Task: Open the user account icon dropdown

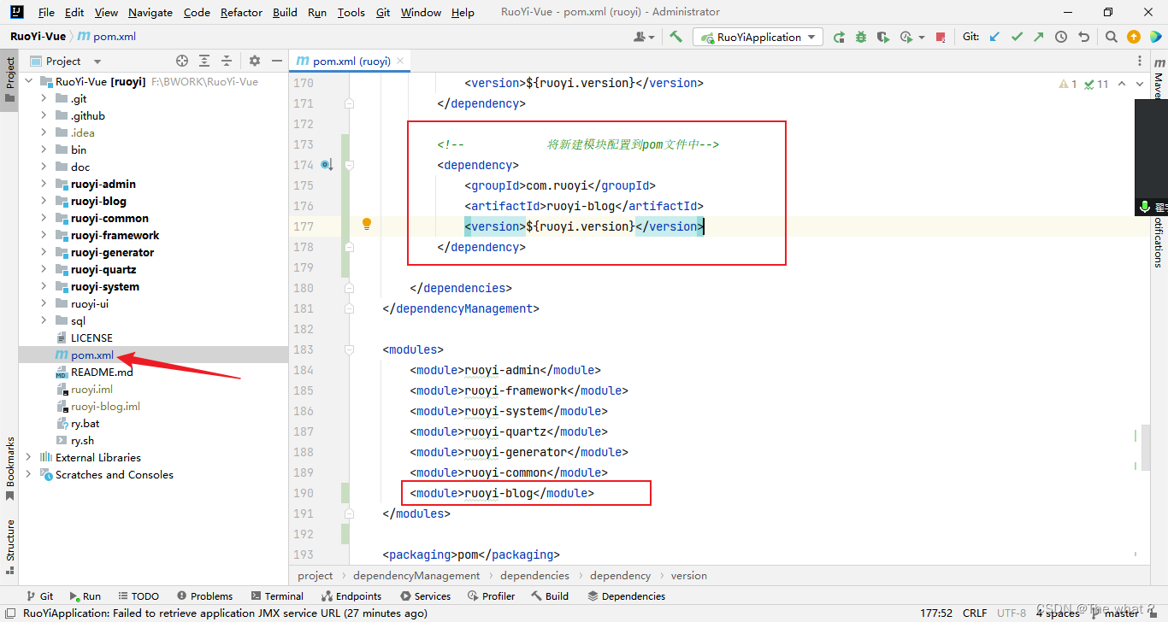Action: pos(644,37)
